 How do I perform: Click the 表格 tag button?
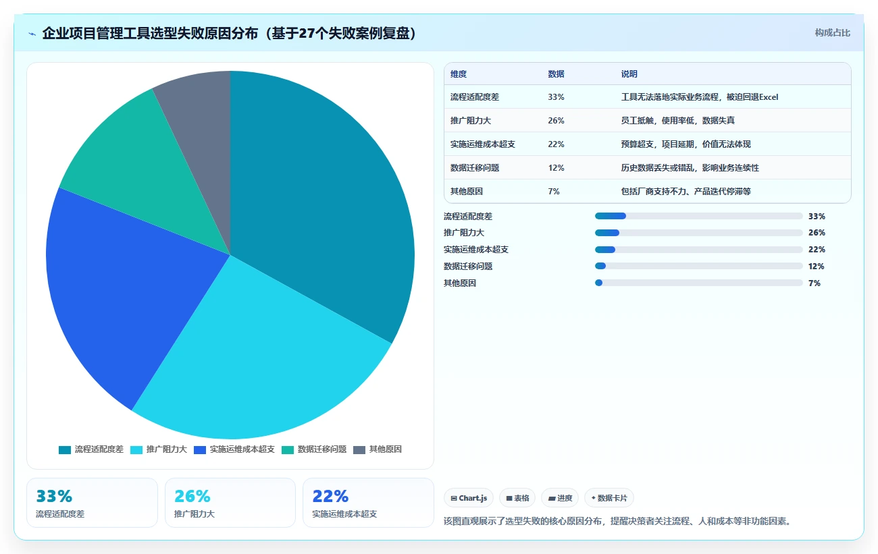click(517, 498)
